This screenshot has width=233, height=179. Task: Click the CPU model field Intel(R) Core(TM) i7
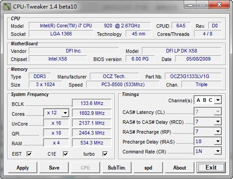(x=90, y=26)
